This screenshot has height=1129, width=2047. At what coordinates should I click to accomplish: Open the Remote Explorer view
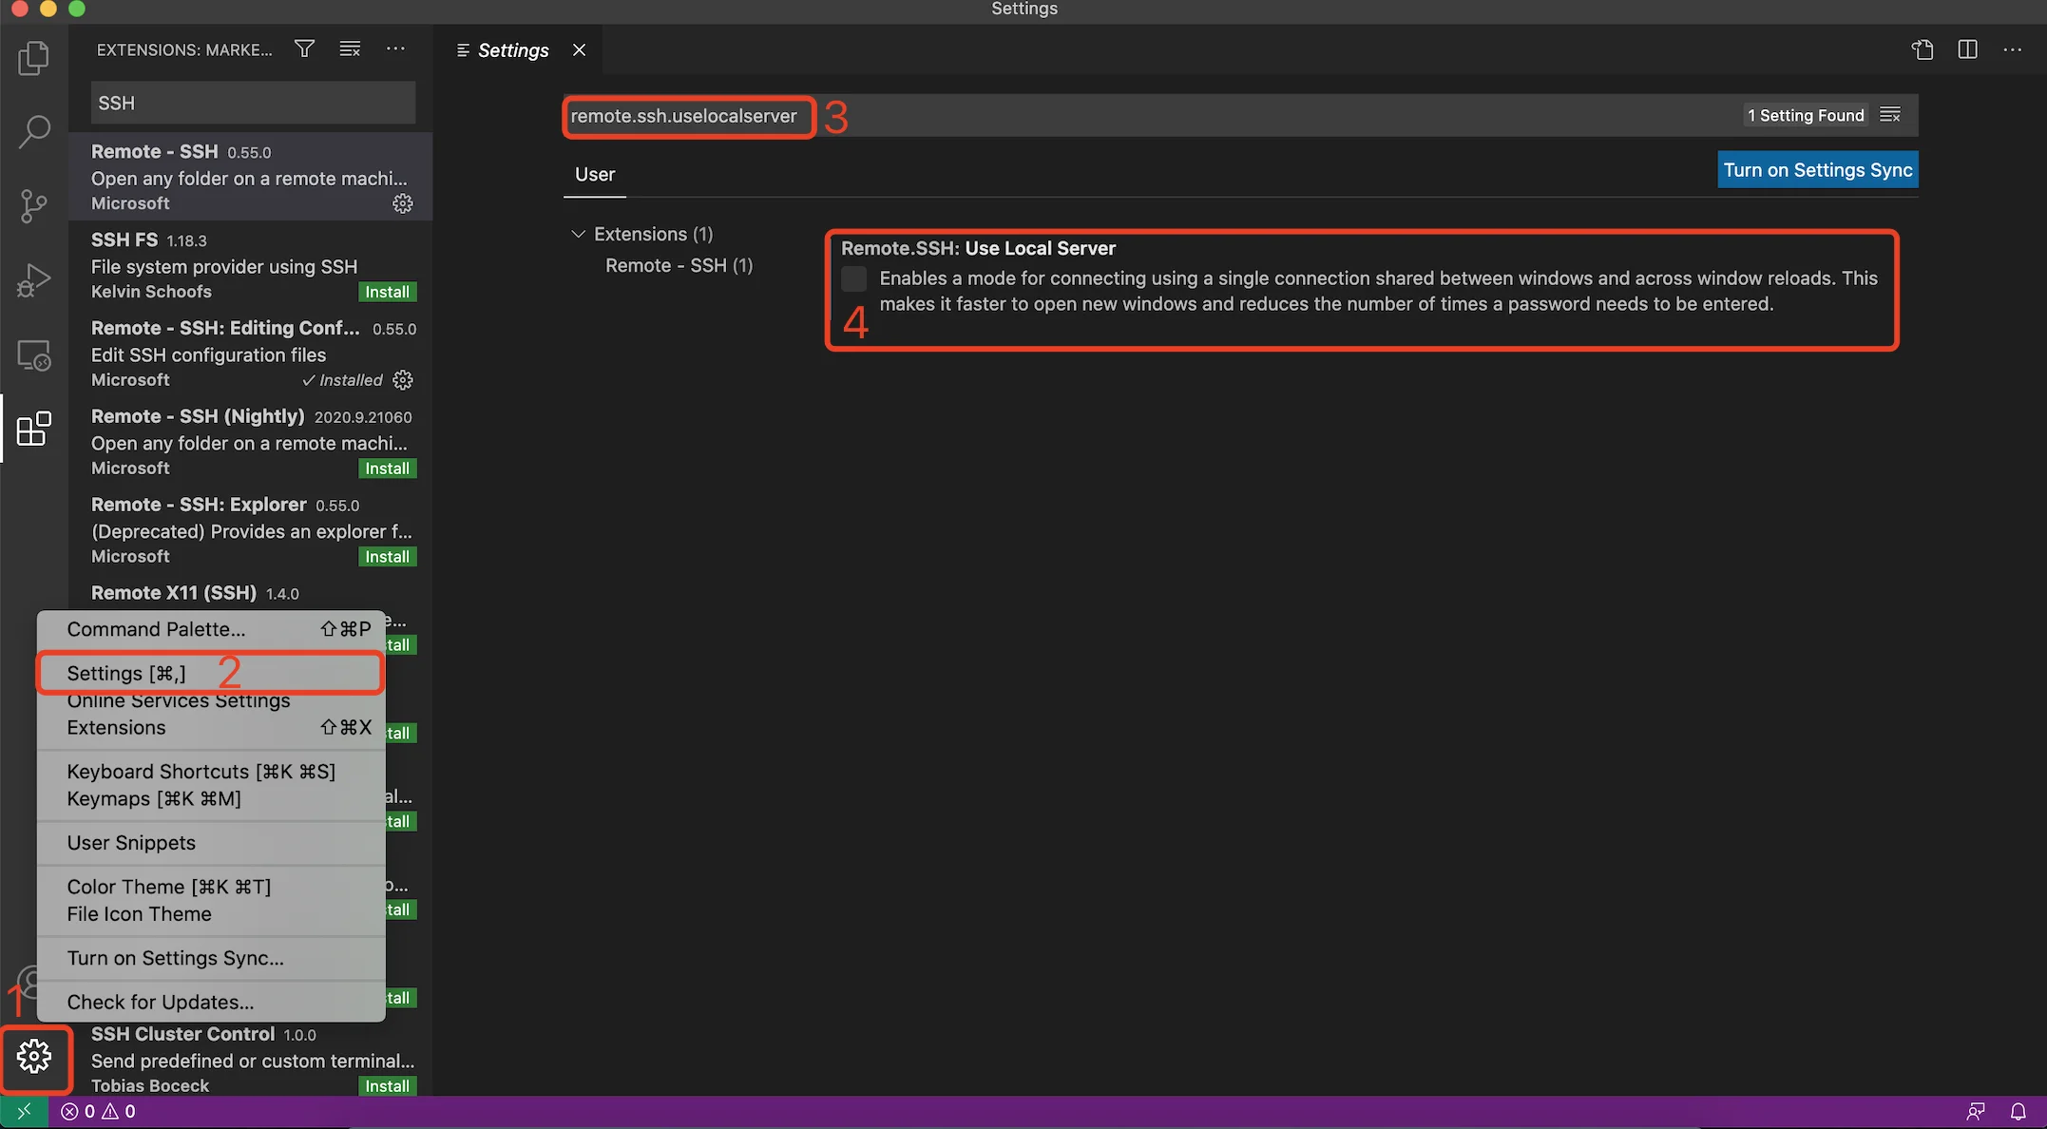34,354
